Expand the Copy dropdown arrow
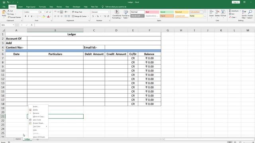Image resolution: width=255 pixels, height=143 pixels. 16,14
